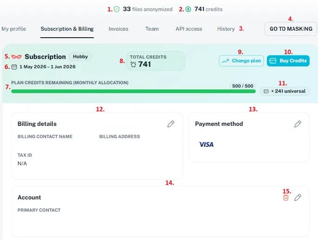View the History tab
The width and height of the screenshot is (318, 240).
[226, 29]
